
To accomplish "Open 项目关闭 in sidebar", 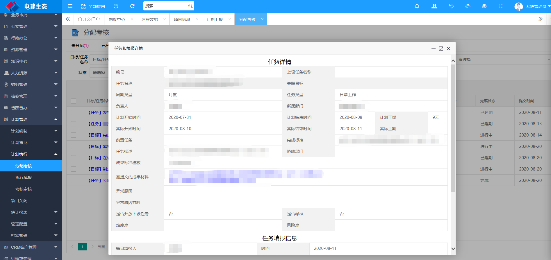I will click(31, 201).
